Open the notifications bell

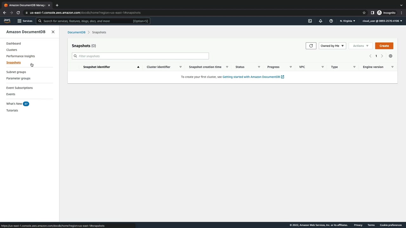tap(320, 21)
